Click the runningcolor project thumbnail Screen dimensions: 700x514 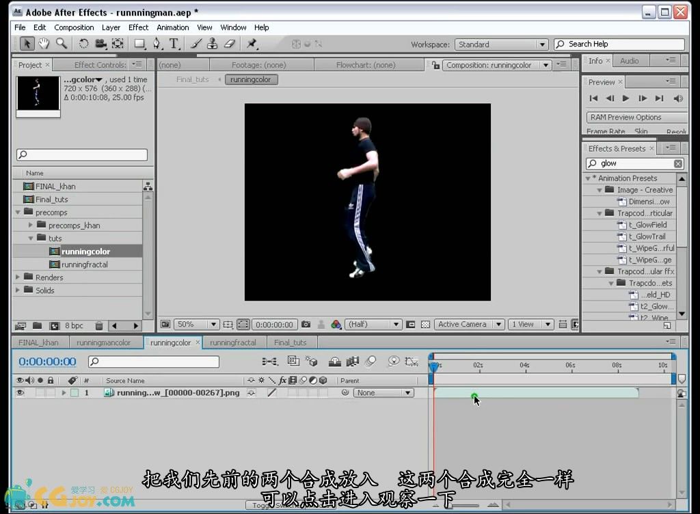[38, 93]
